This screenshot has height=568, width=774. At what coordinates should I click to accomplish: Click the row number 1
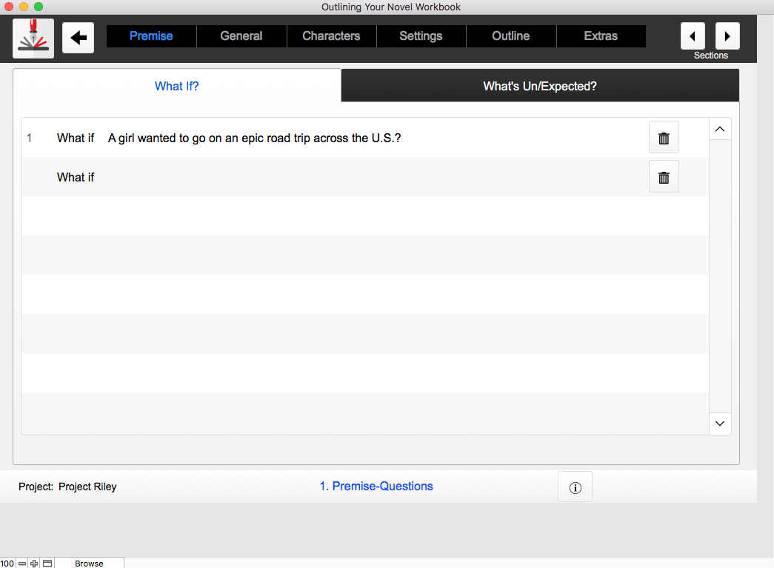coord(29,138)
